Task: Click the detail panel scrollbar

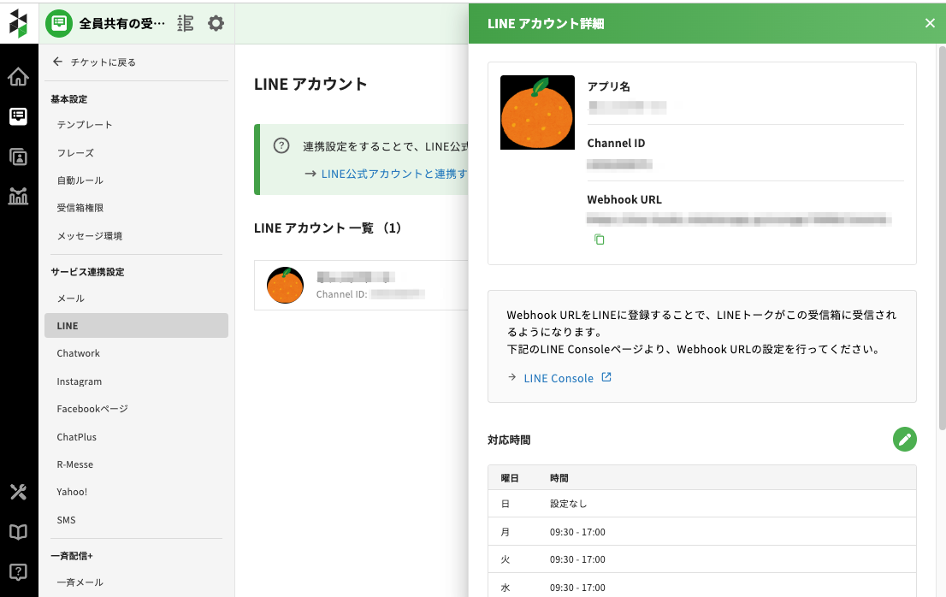Action: (x=942, y=238)
